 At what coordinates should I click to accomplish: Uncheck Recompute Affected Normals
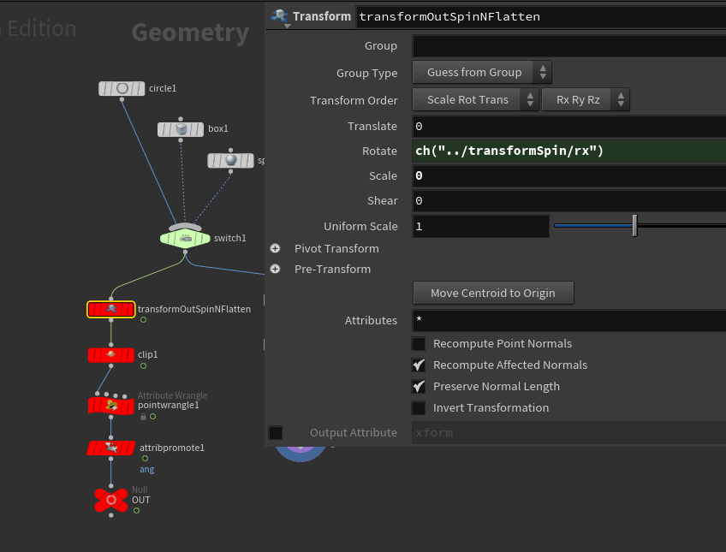point(419,365)
